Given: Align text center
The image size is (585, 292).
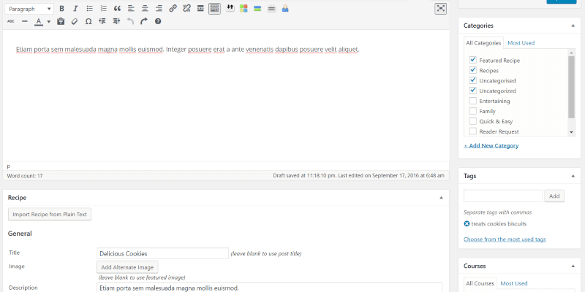Looking at the screenshot, I should [x=145, y=9].
